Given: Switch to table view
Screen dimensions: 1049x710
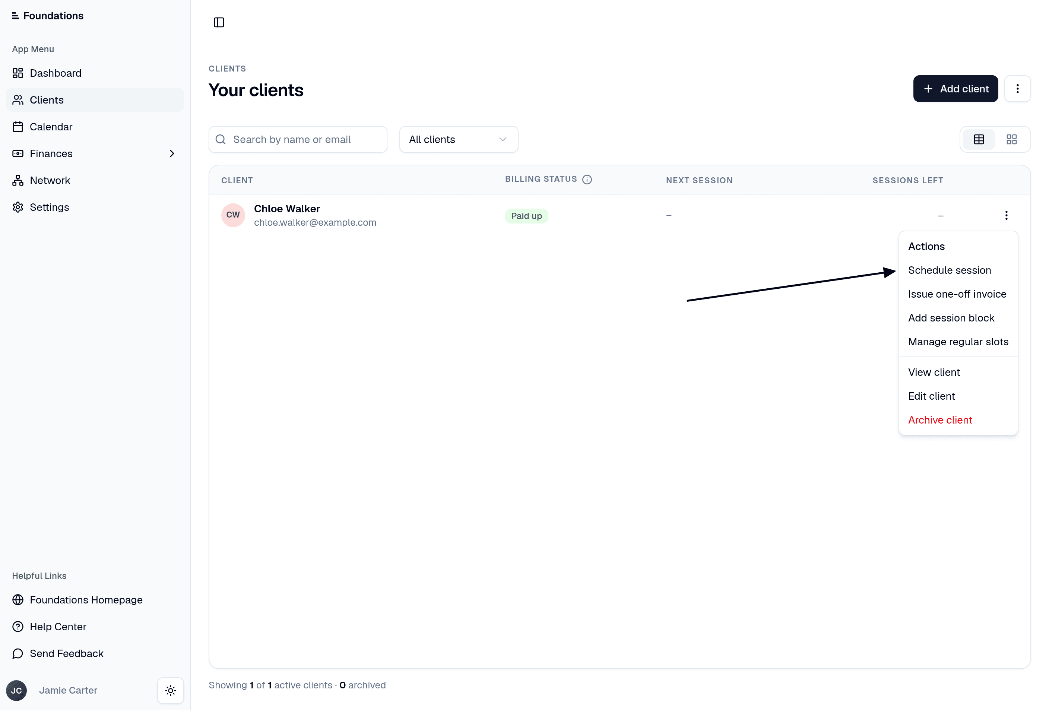Looking at the screenshot, I should 979,139.
